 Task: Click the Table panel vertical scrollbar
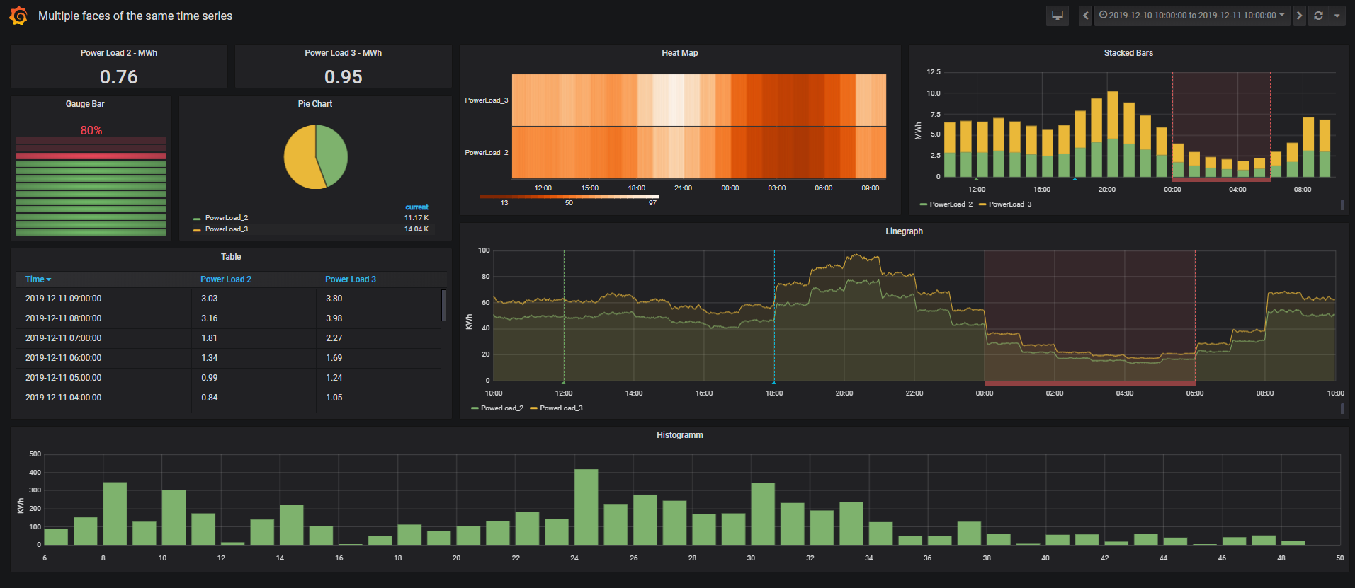click(443, 305)
